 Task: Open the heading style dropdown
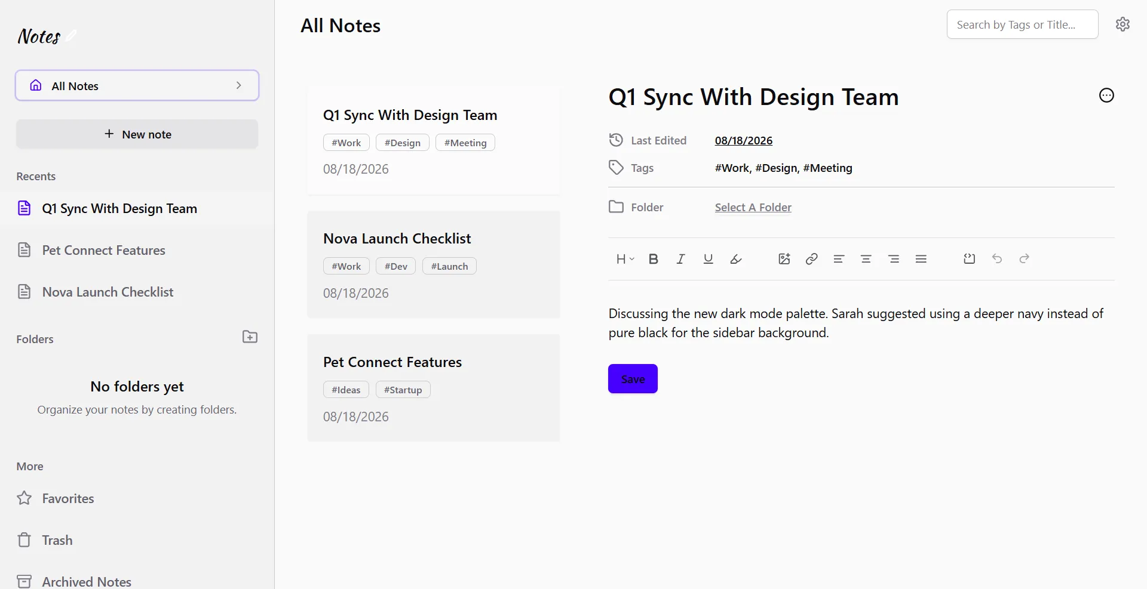click(625, 259)
